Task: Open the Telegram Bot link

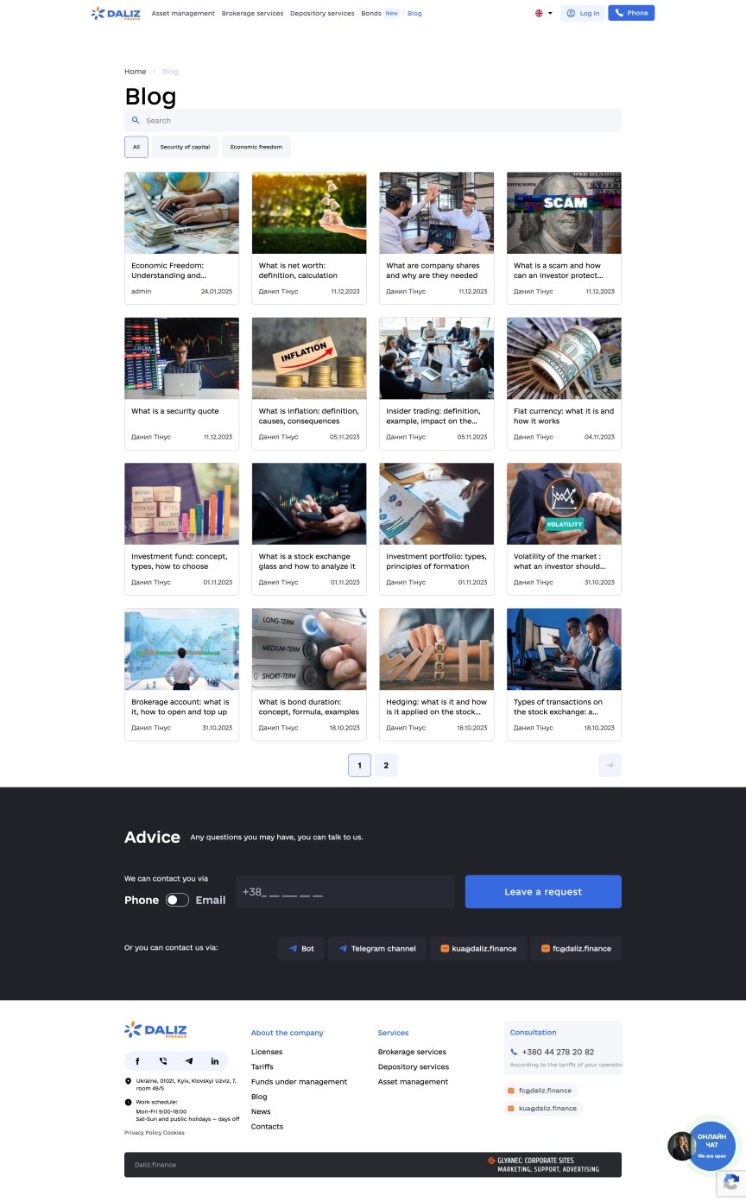Action: (301, 948)
